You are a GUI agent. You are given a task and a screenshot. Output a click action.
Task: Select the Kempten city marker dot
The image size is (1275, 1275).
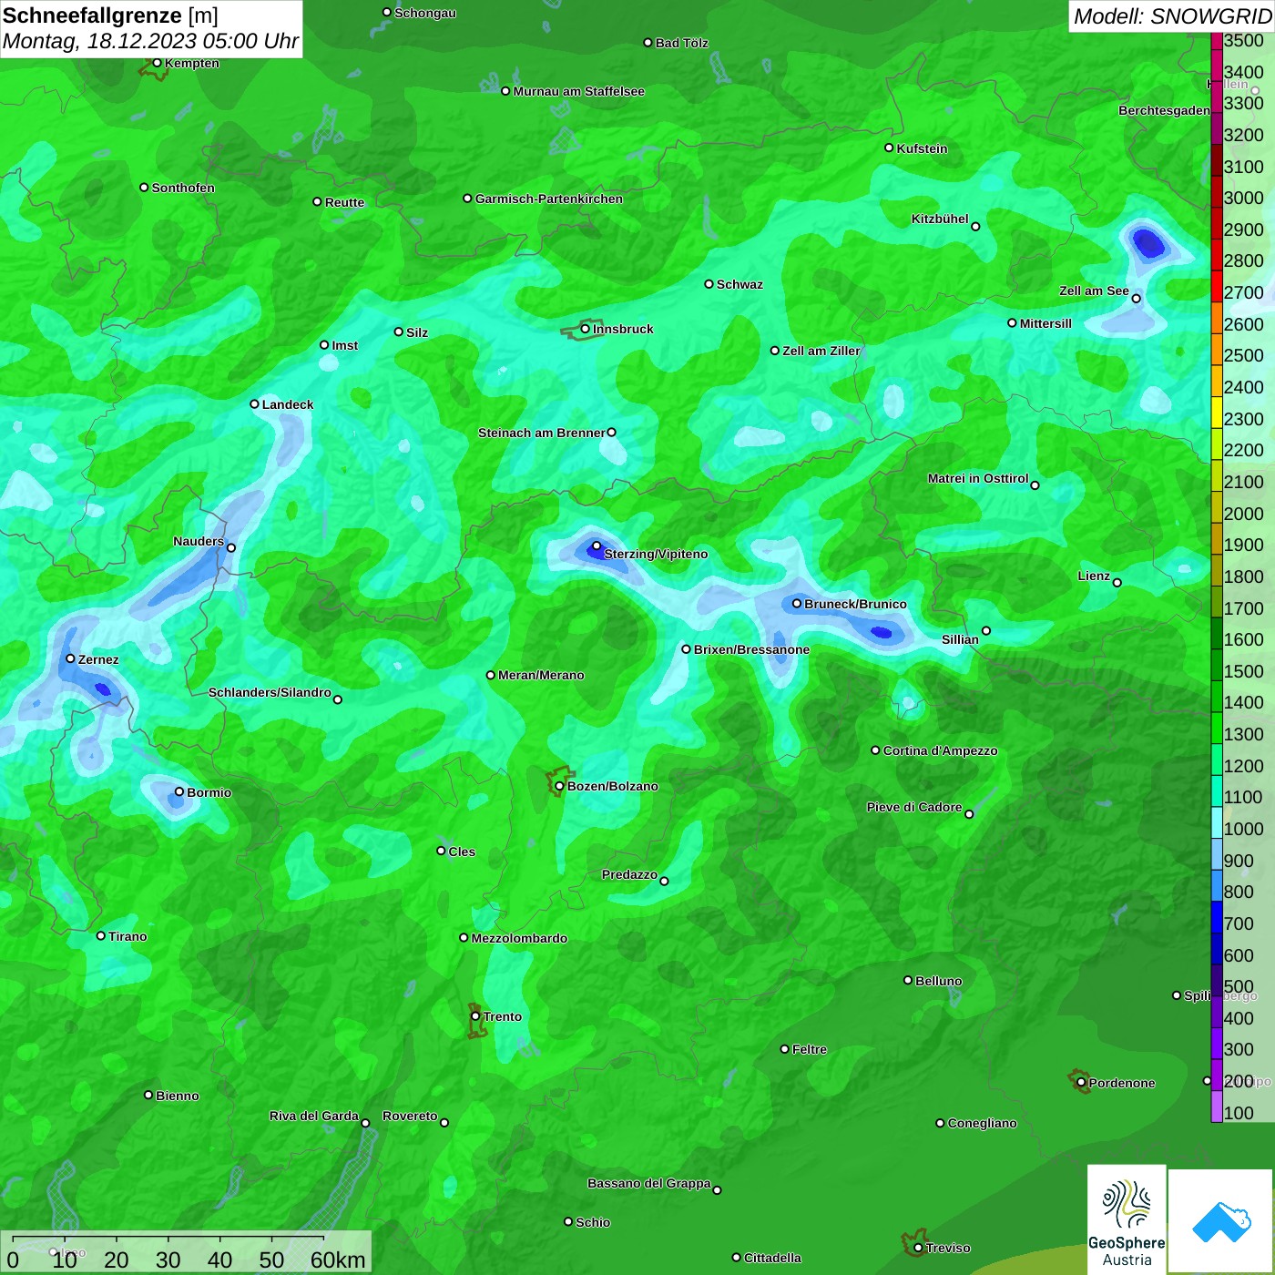click(x=157, y=63)
